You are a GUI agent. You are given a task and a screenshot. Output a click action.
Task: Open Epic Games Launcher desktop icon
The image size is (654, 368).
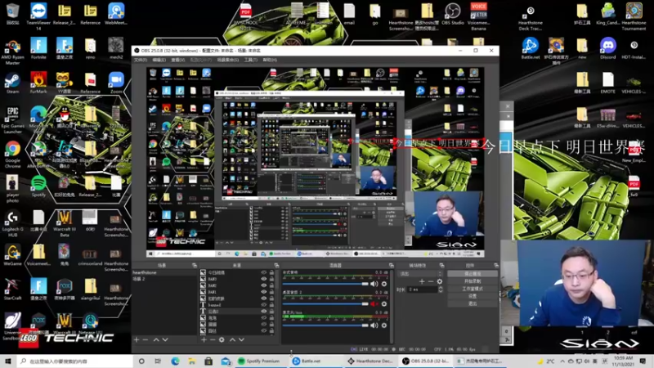coord(12,120)
